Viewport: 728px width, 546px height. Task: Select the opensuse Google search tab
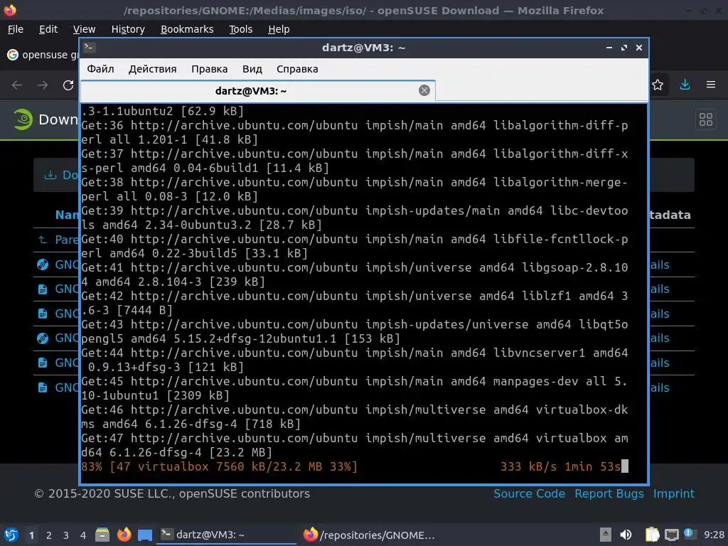pyautogui.click(x=43, y=55)
